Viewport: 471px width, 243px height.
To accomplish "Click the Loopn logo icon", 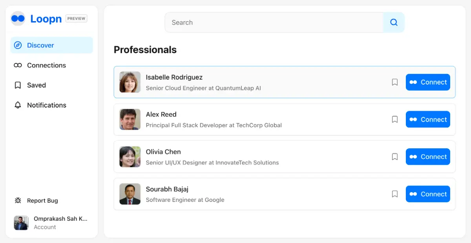I will coord(18,18).
